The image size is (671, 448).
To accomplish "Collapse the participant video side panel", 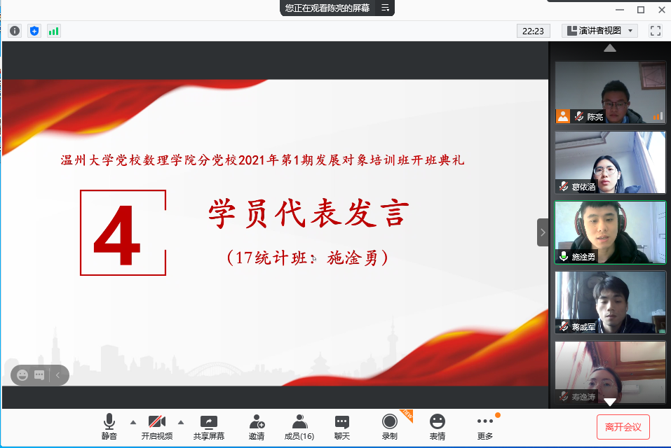I will [x=543, y=232].
